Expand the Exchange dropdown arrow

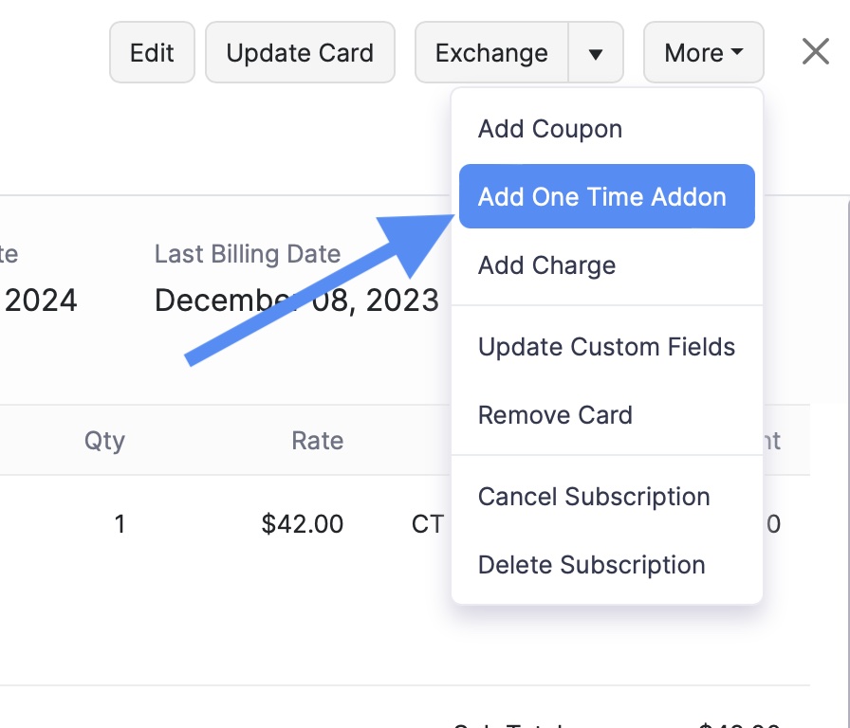click(596, 53)
